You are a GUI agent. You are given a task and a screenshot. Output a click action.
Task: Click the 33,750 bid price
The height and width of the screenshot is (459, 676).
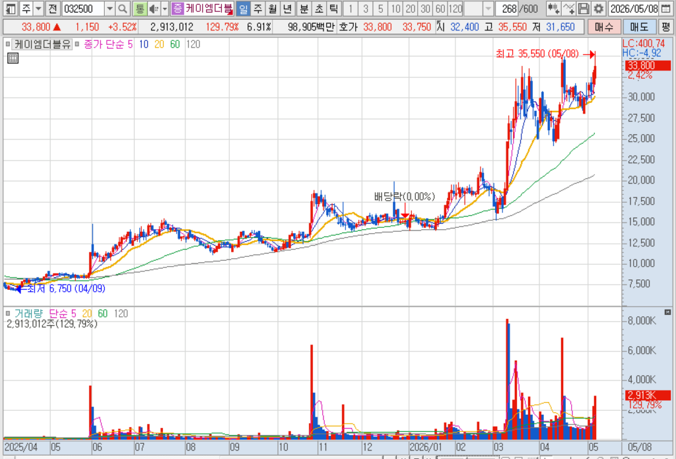417,26
